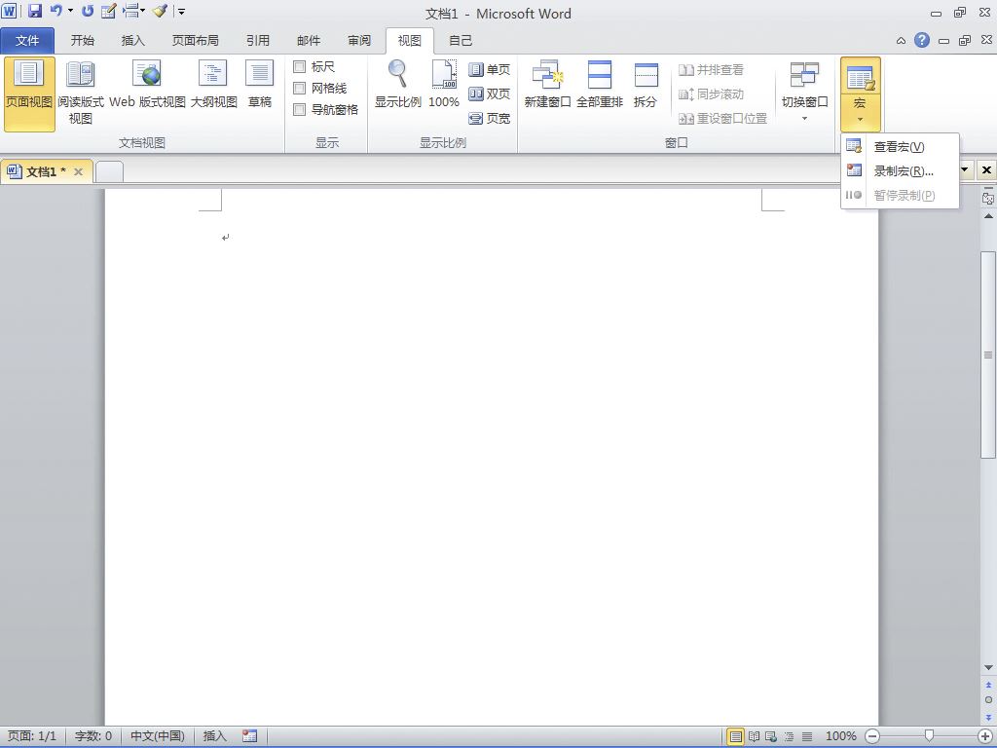Open the 自己 custom tab
The height and width of the screenshot is (748, 997).
[461, 41]
